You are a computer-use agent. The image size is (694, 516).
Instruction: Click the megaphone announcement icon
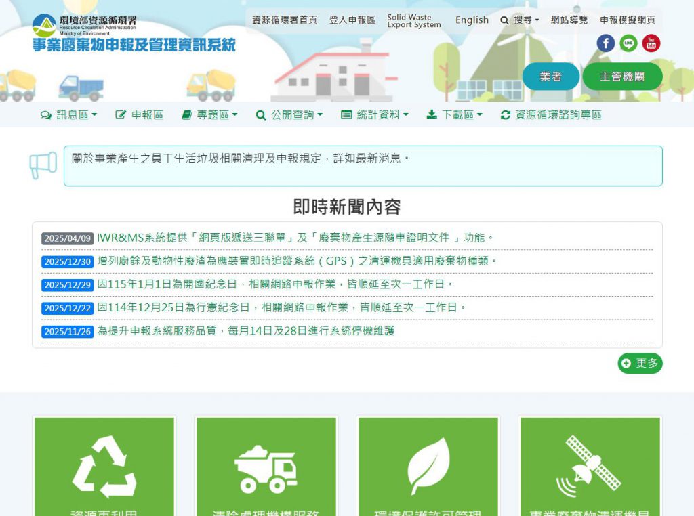tap(43, 165)
